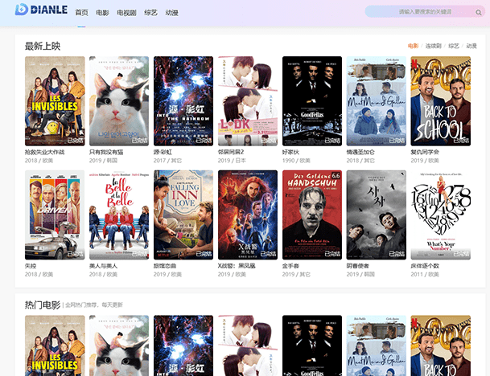Open the Goodfellas poster thumbnail
Viewport: 490px width, 376px height.
pos(311,100)
